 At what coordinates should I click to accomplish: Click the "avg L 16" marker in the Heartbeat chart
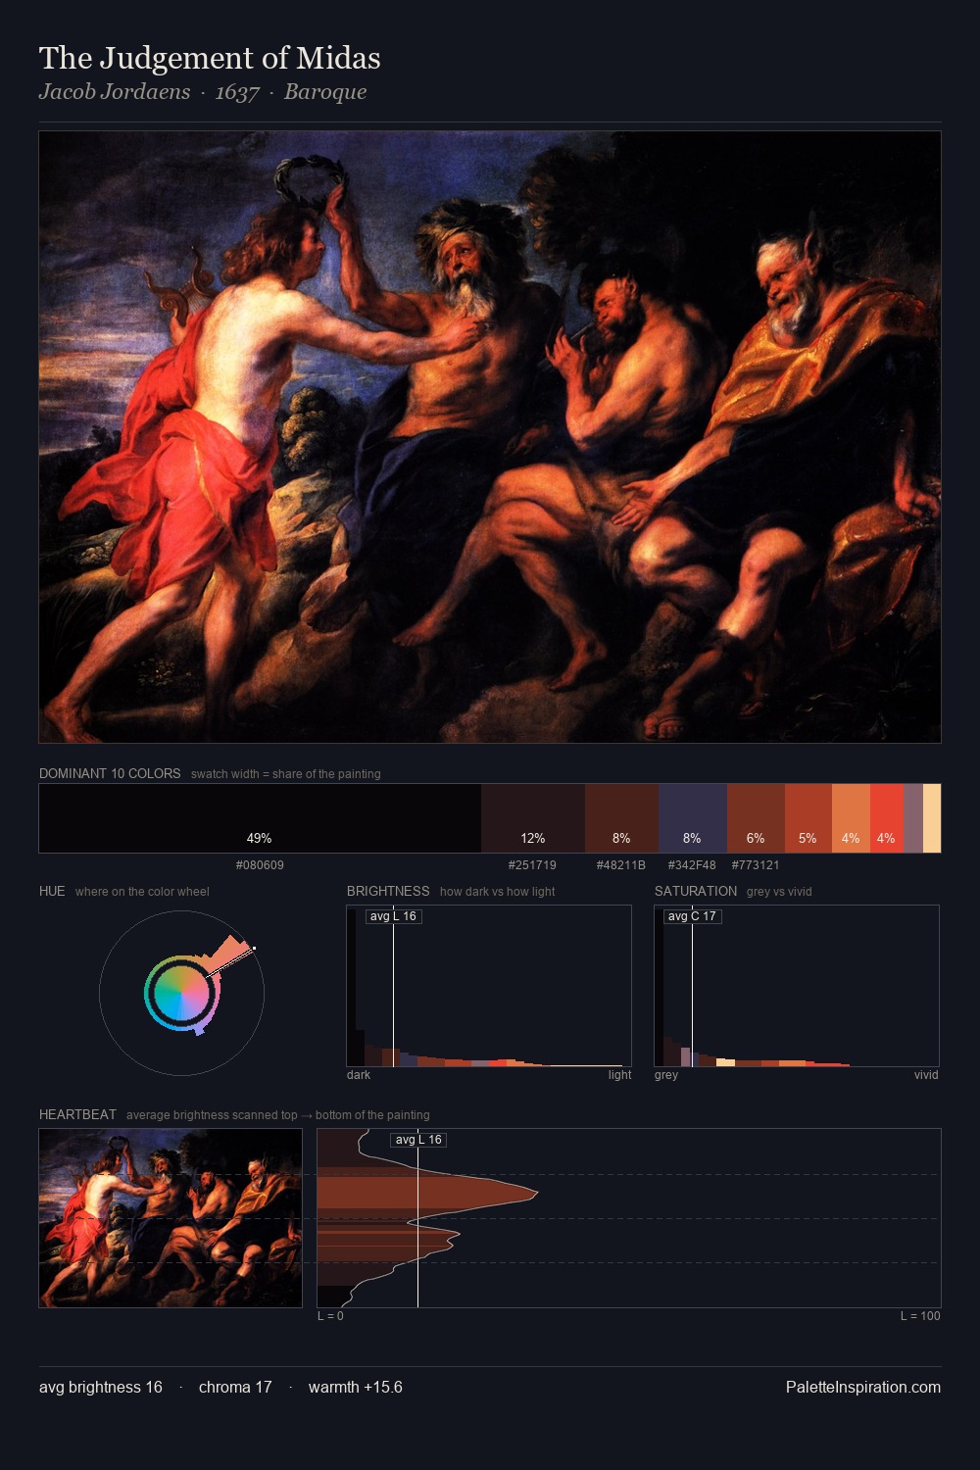(x=418, y=1140)
